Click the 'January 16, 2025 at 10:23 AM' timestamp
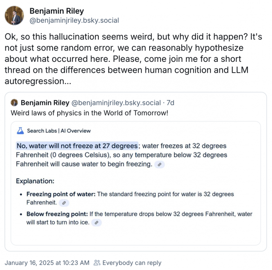Image resolution: width=272 pixels, height=270 pixels. [47, 263]
